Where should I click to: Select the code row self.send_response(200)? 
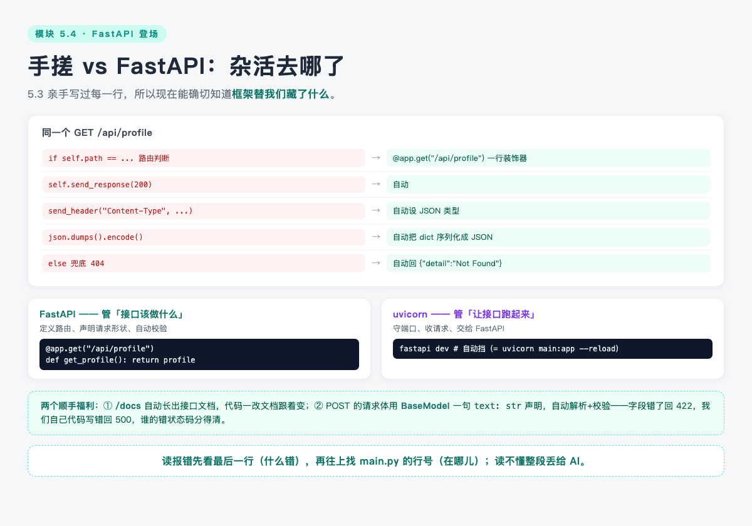click(x=204, y=185)
